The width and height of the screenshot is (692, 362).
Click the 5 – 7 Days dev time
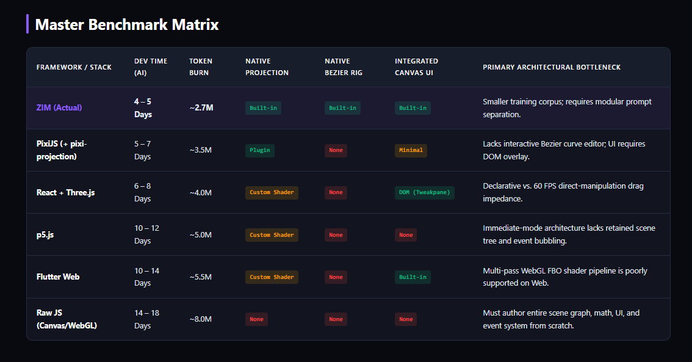(143, 150)
